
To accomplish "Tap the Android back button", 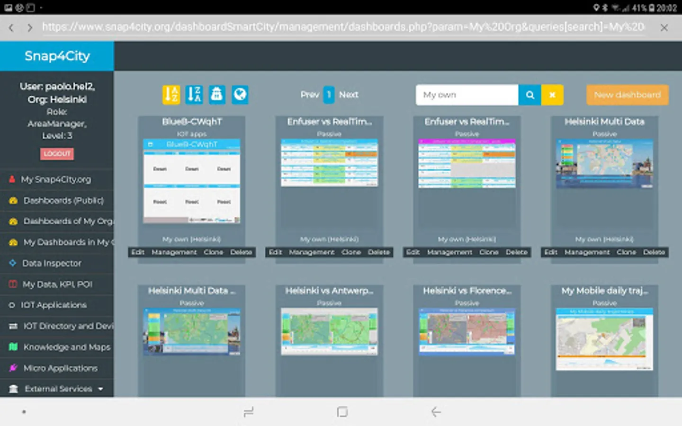I will coord(436,412).
